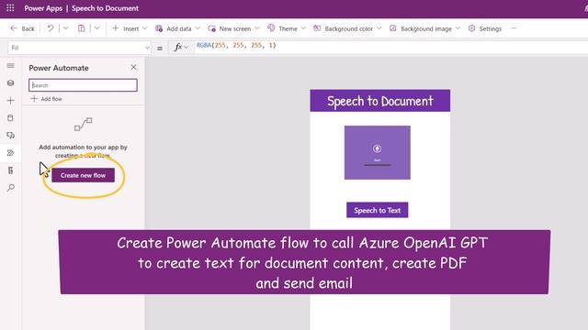Open the Search magnifier in the sidebar
Screen dimensions: 588x330
[10, 187]
